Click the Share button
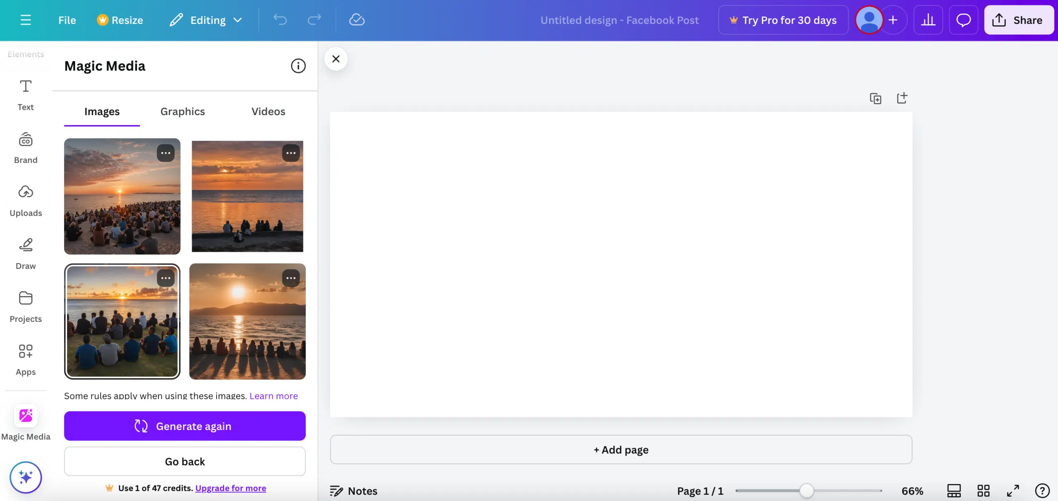 coord(1019,20)
